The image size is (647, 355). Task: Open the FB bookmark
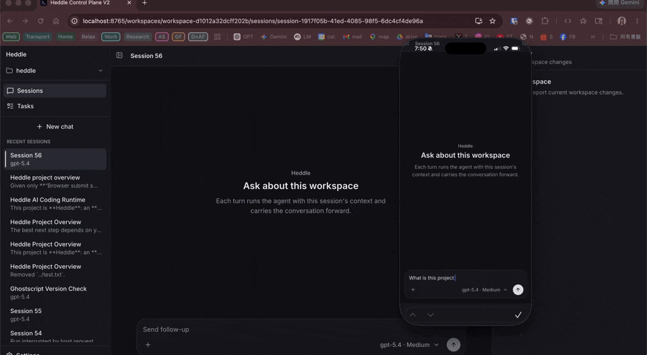click(567, 36)
